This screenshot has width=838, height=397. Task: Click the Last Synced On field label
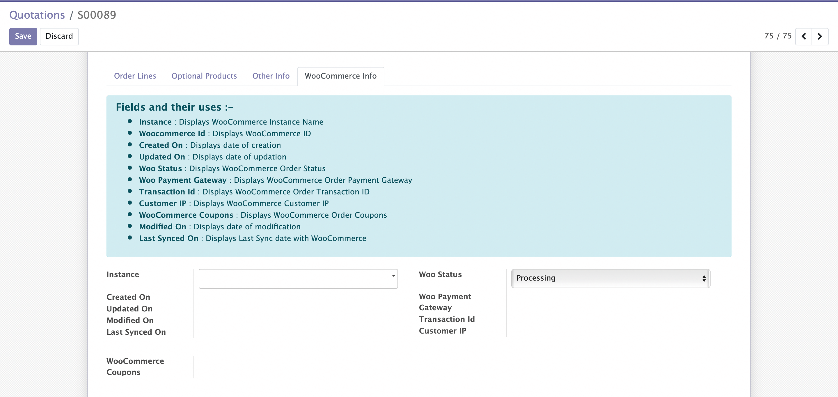[x=136, y=332]
